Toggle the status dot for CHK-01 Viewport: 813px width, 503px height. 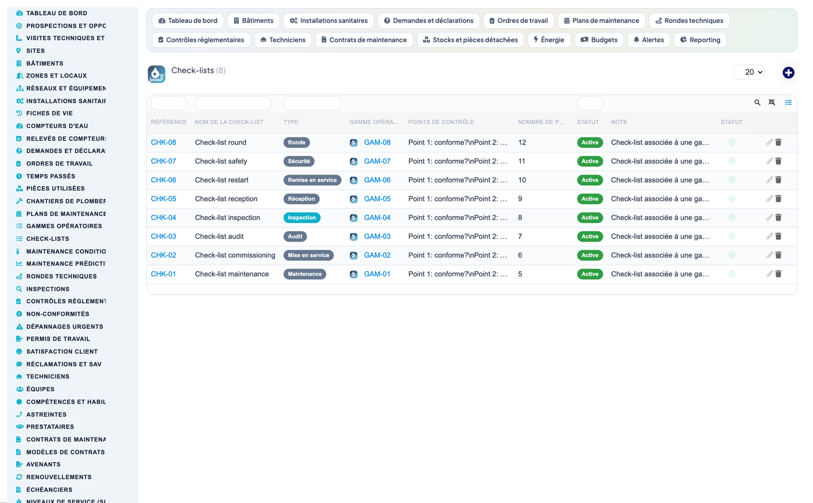[732, 274]
